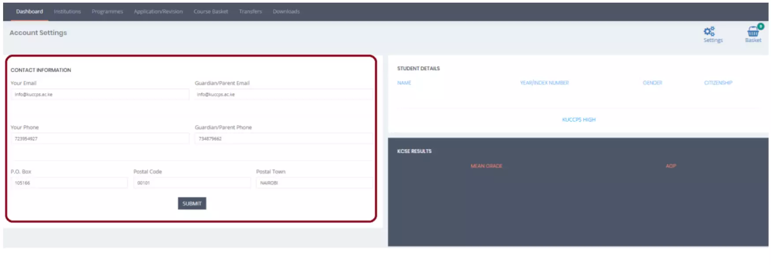Open the Transfers menu item

coord(250,11)
